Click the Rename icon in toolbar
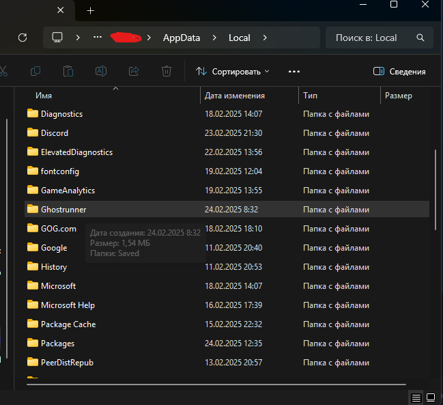The height and width of the screenshot is (405, 443). click(101, 71)
